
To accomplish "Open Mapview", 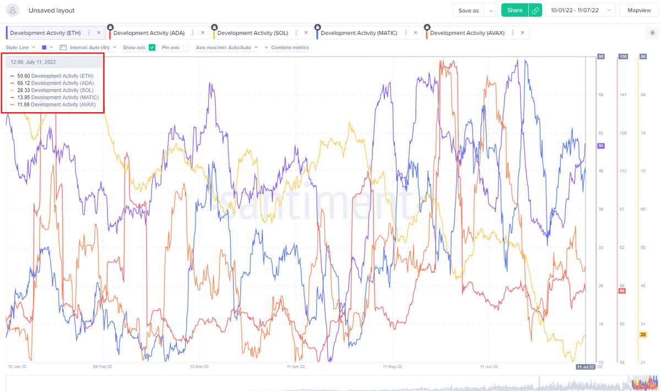I will click(639, 10).
